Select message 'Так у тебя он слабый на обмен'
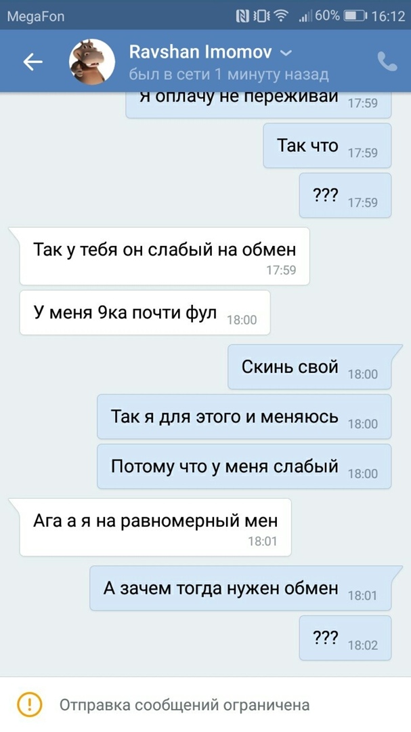 pos(165,256)
